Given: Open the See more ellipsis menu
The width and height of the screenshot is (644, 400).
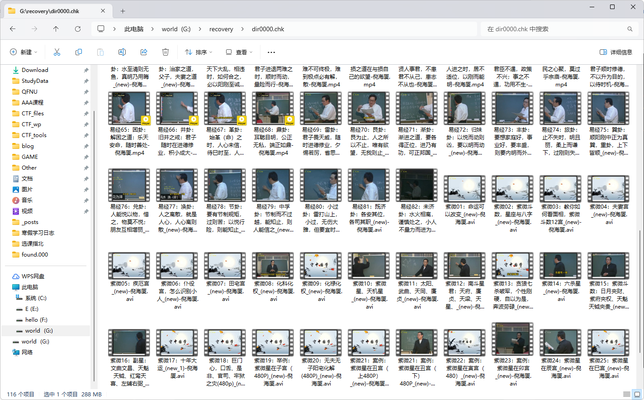Looking at the screenshot, I should (271, 52).
